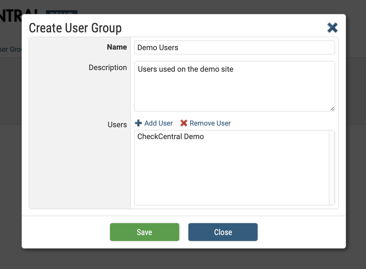The width and height of the screenshot is (366, 269).
Task: Click the Name field label
Action: click(x=117, y=47)
